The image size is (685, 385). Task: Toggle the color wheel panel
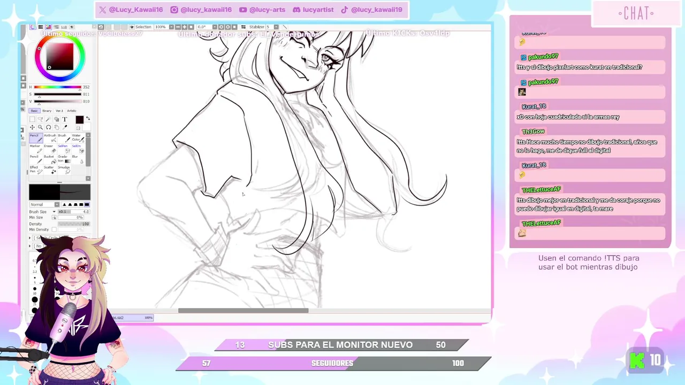pyautogui.click(x=33, y=27)
